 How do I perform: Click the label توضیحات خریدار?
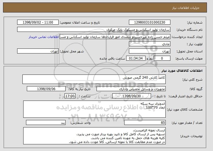click(x=191, y=136)
